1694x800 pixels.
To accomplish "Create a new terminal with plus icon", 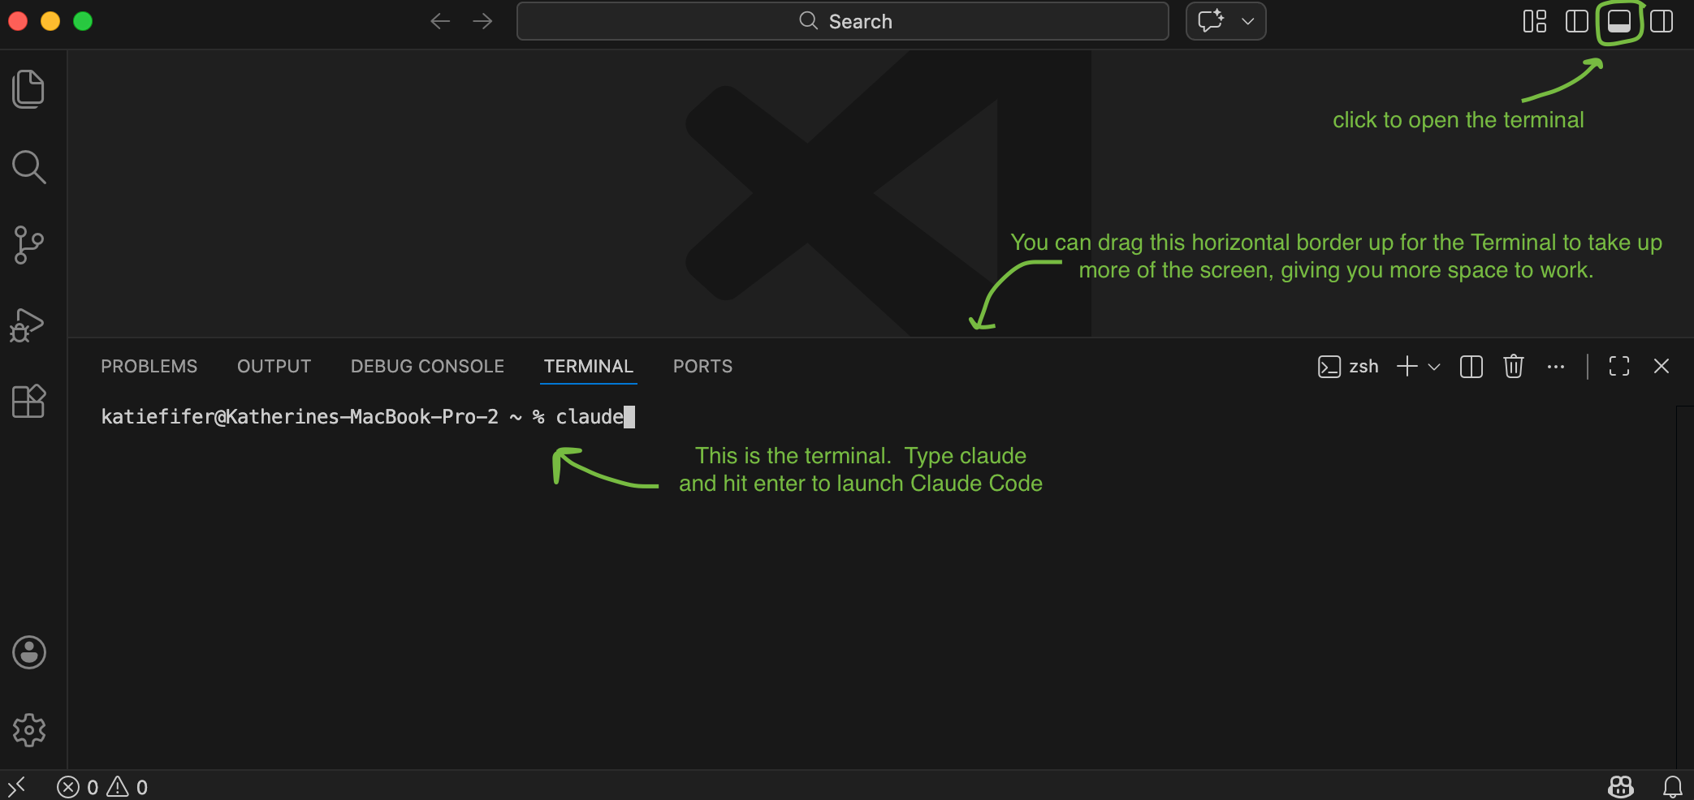I will tap(1407, 367).
